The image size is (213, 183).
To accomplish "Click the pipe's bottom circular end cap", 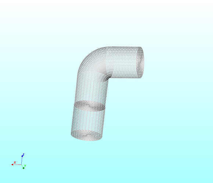I will [86, 135].
